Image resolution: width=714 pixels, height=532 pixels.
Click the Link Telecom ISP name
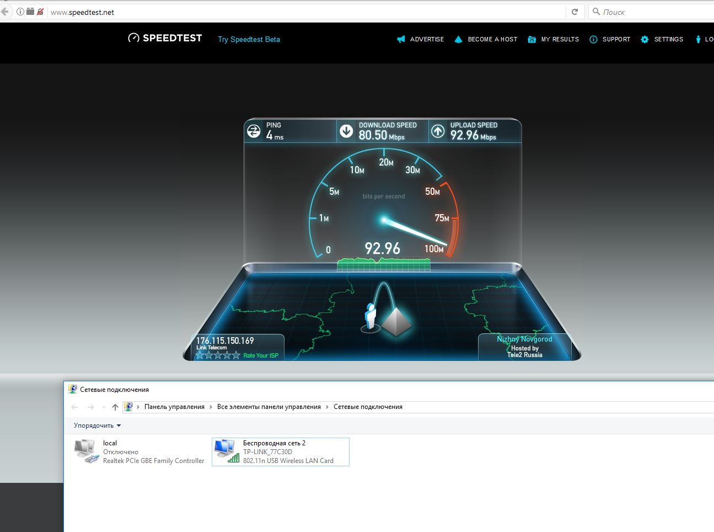click(212, 348)
